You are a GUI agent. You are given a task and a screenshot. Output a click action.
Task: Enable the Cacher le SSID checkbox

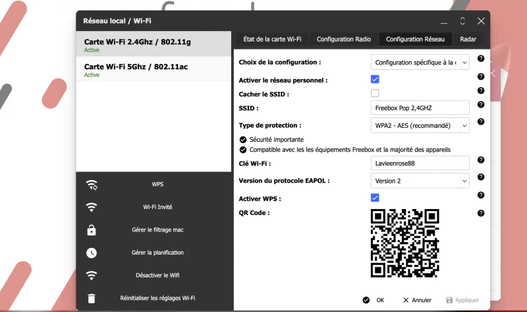[375, 93]
